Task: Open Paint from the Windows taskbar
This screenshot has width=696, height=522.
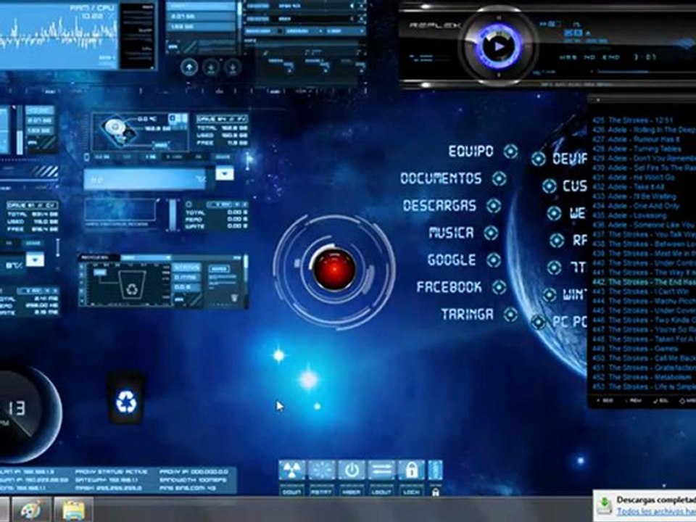Action: pyautogui.click(x=30, y=510)
